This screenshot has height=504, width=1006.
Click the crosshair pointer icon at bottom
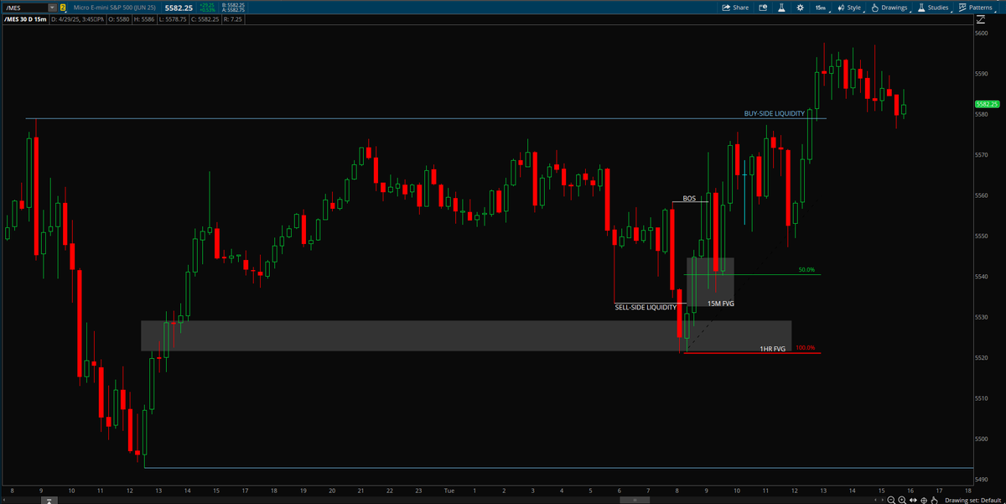[924, 500]
